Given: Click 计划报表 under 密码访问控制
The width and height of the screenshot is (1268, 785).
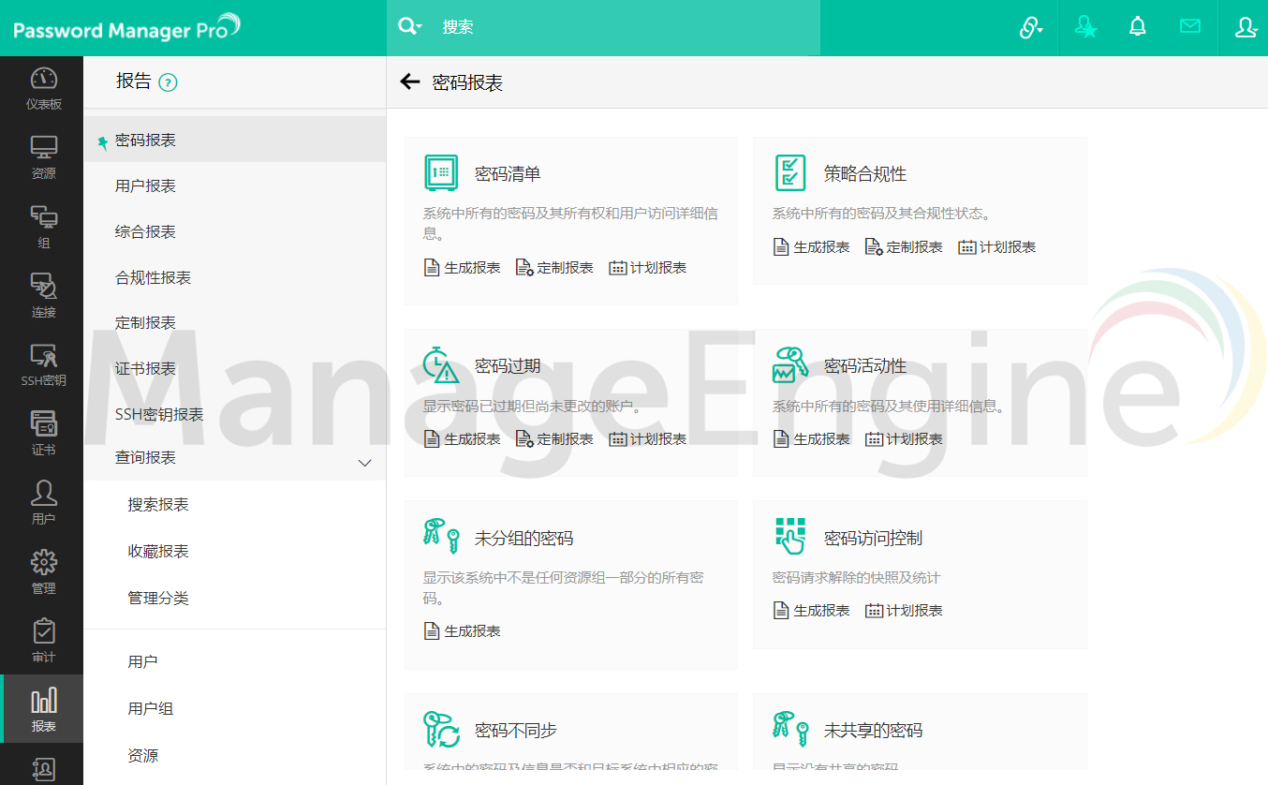Looking at the screenshot, I should (x=904, y=610).
